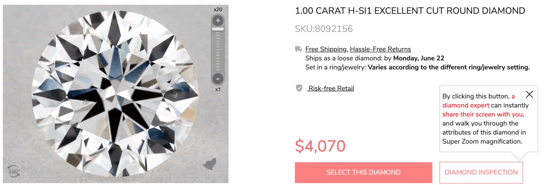
Task: Click the zoom out minus button
Action: pyautogui.click(x=218, y=79)
